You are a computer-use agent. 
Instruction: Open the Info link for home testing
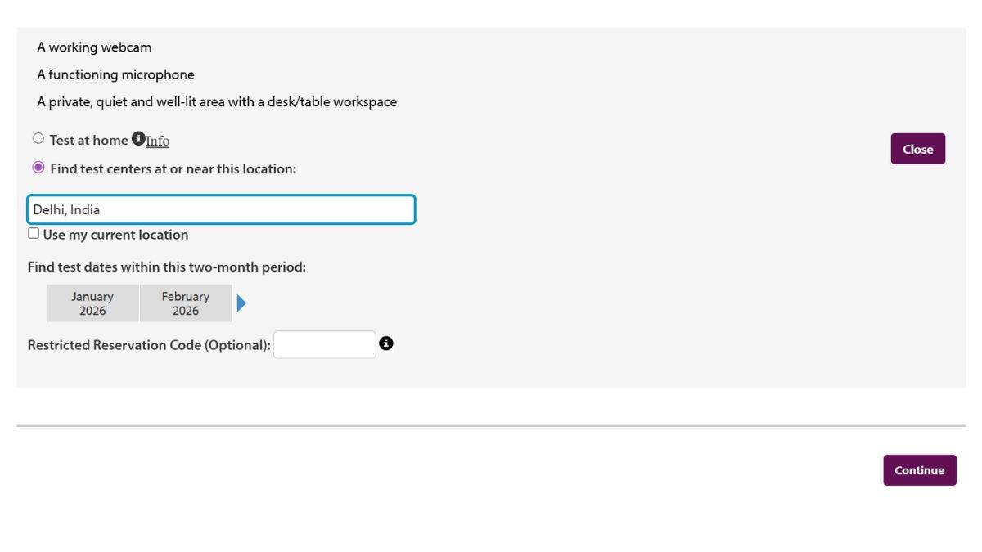click(x=158, y=141)
